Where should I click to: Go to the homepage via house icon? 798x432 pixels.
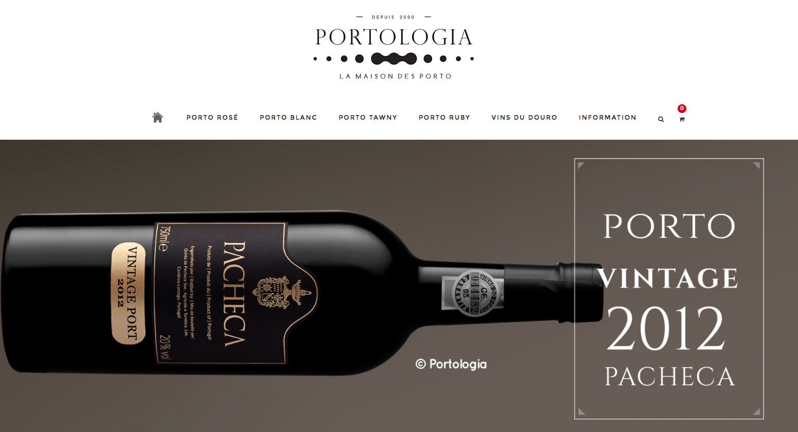pyautogui.click(x=158, y=118)
